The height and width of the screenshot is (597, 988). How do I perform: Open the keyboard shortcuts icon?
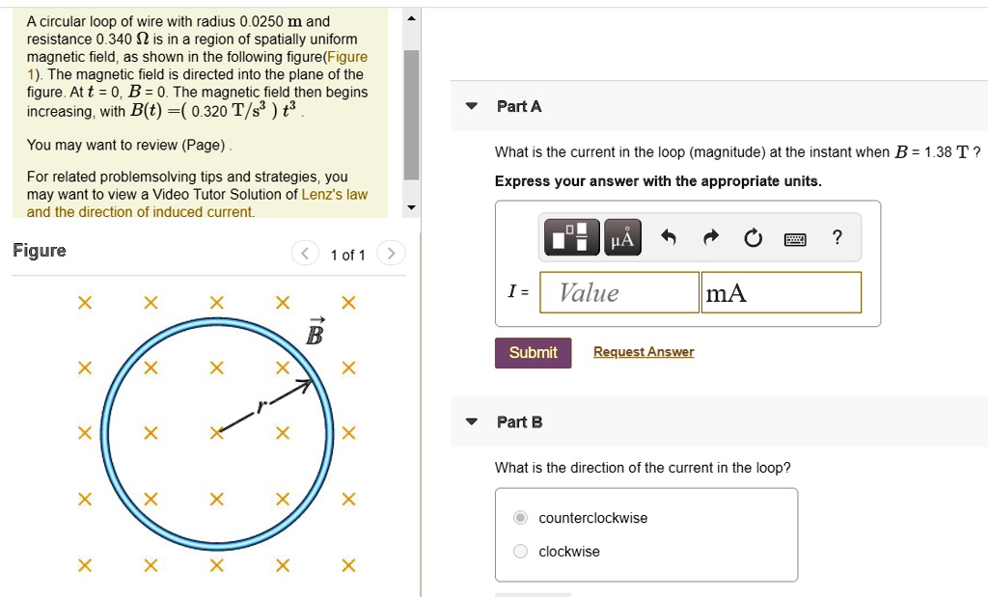tap(795, 238)
